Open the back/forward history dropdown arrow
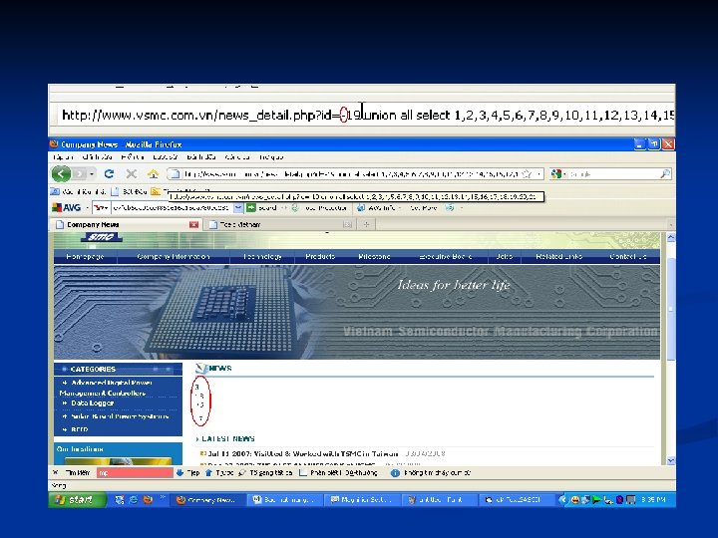Viewport: 718px width, 538px height. pos(92,174)
